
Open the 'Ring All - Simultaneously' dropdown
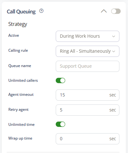point(88,51)
